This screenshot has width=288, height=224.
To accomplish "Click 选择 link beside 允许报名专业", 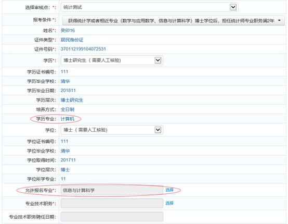I will pos(169,190).
